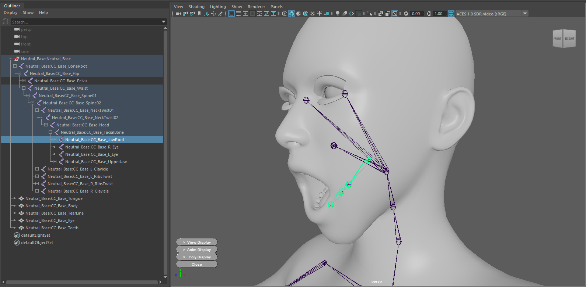The height and width of the screenshot is (287, 586).
Task: Expand the CC_Base_R_RibsTwist node
Action: 37,184
